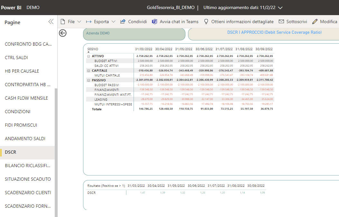Open the SCADENZARIO FORN... page
339x217 pixels.
(x=28, y=206)
